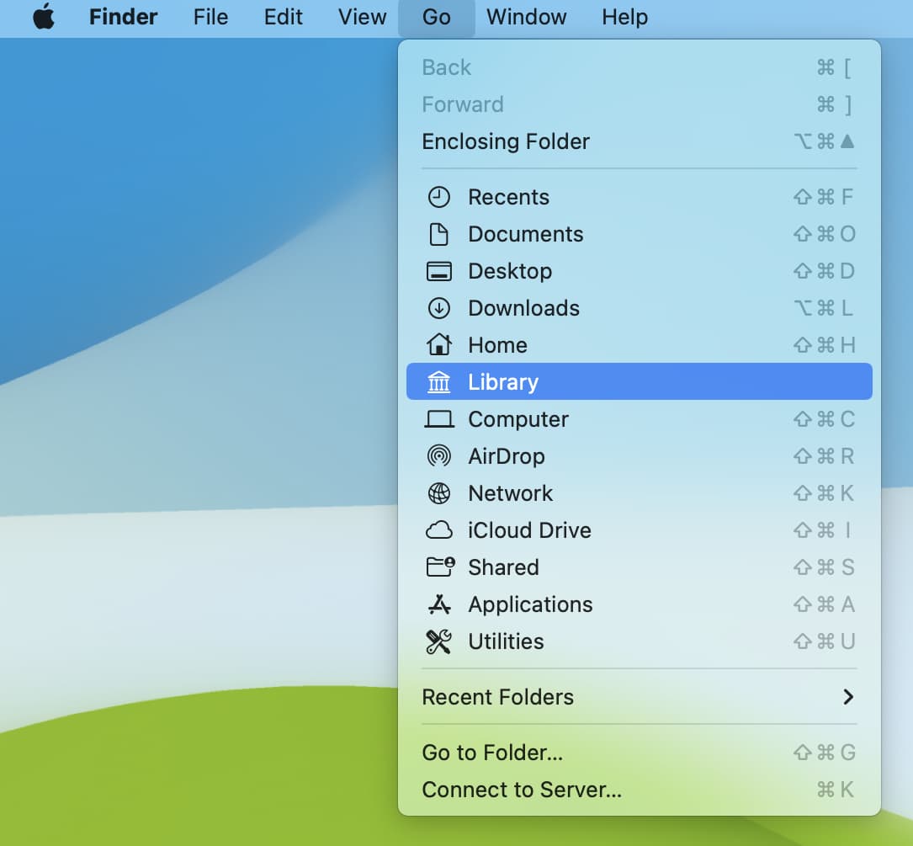This screenshot has width=913, height=846.
Task: Click the Library building icon
Action: [x=438, y=382]
